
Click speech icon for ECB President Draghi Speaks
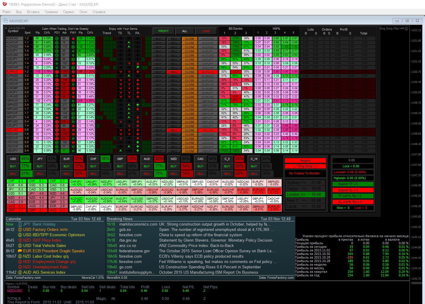coord(20,251)
